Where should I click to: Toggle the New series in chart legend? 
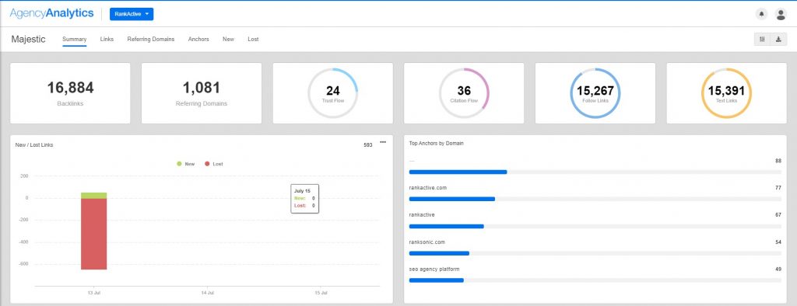point(185,164)
